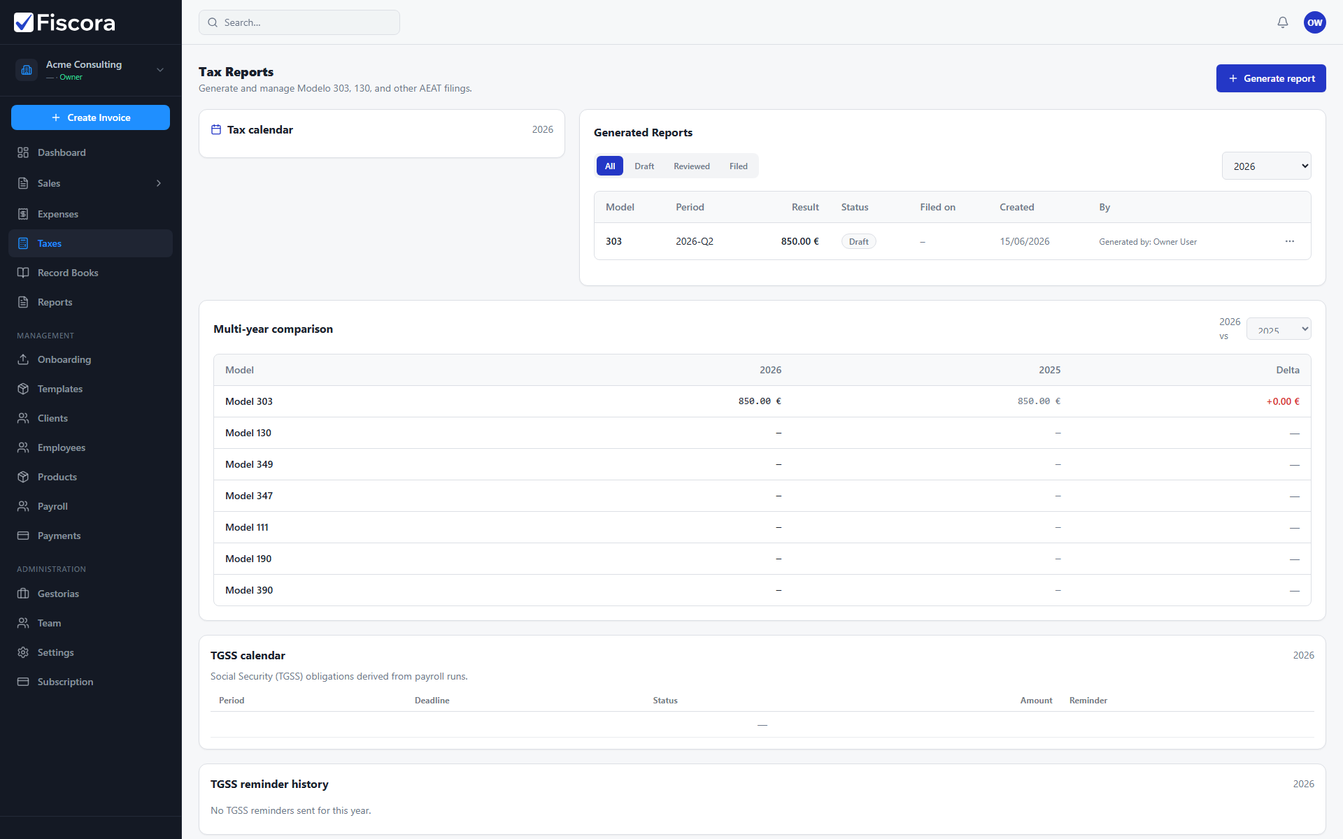Open the notifications bell

1283,22
